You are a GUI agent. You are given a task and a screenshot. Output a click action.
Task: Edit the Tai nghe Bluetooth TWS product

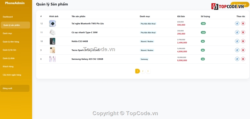pos(237,24)
